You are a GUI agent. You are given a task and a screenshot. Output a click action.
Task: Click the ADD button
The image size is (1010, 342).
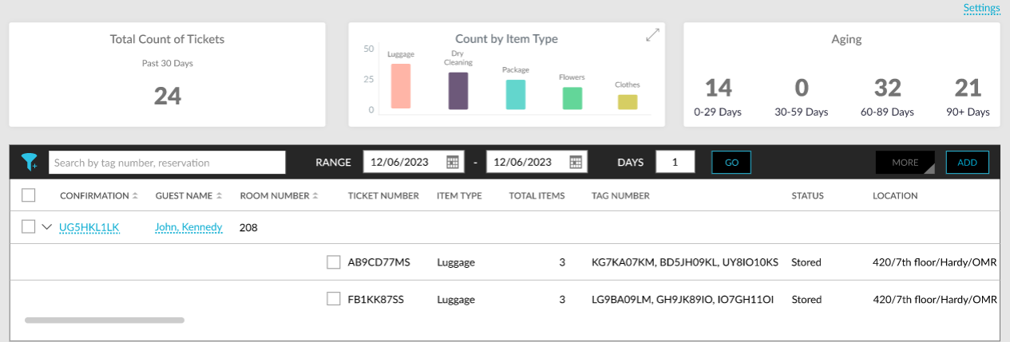(x=967, y=163)
